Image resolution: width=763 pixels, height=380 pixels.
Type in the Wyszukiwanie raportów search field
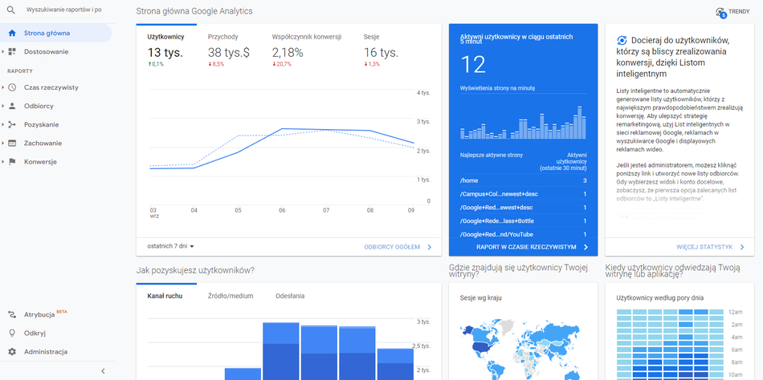pos(64,10)
